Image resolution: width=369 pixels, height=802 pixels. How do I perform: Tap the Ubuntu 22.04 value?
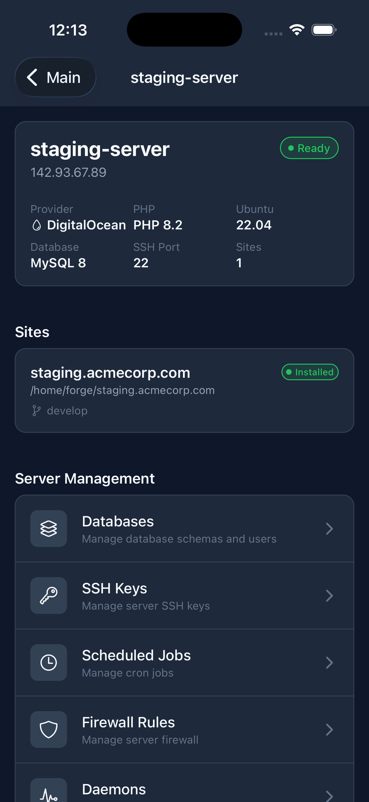click(254, 225)
